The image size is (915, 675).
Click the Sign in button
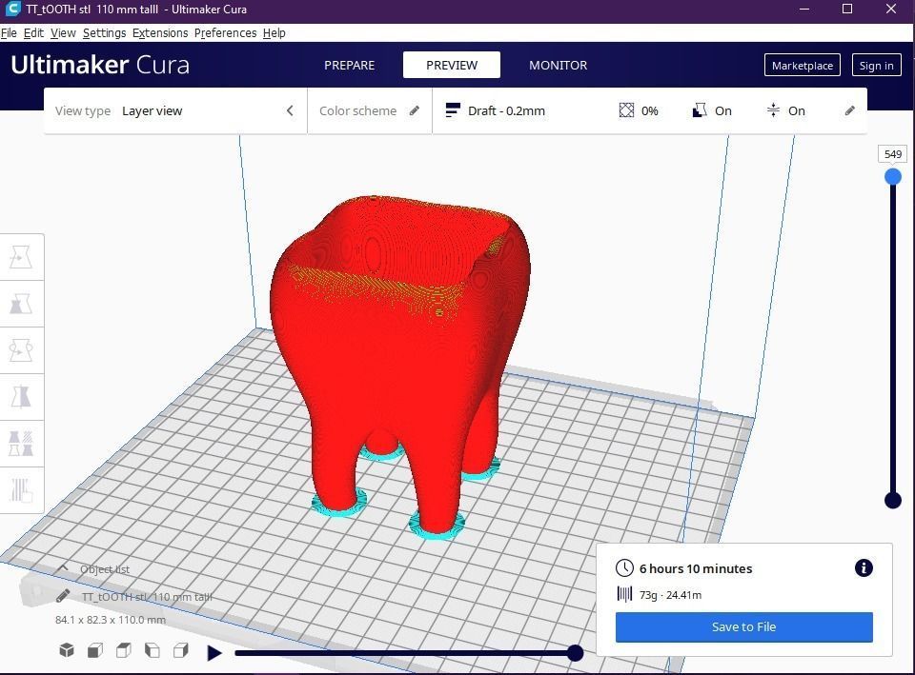coord(877,66)
